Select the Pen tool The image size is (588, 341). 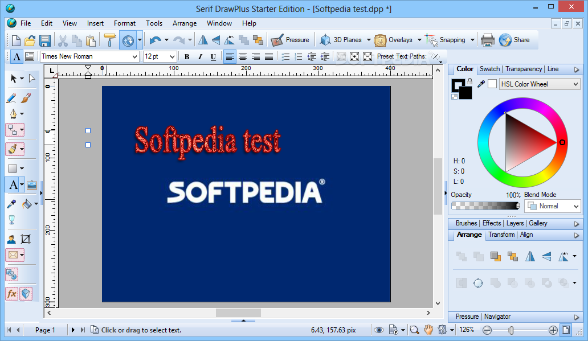14,113
